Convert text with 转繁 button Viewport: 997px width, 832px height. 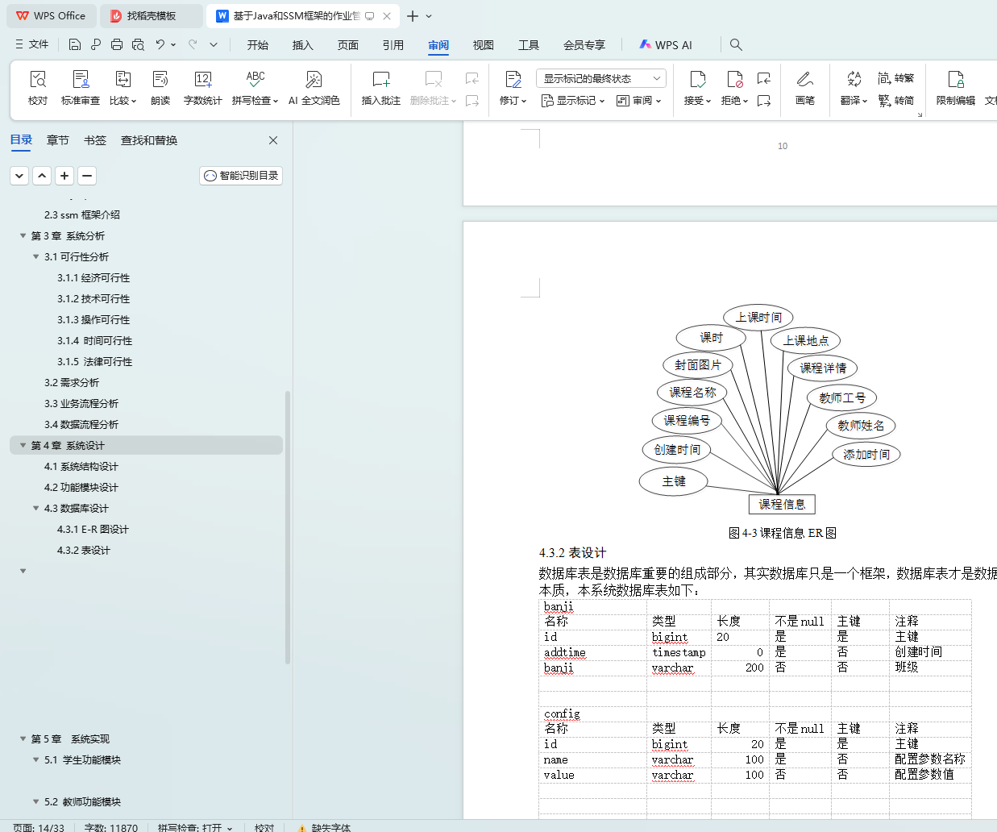point(896,78)
